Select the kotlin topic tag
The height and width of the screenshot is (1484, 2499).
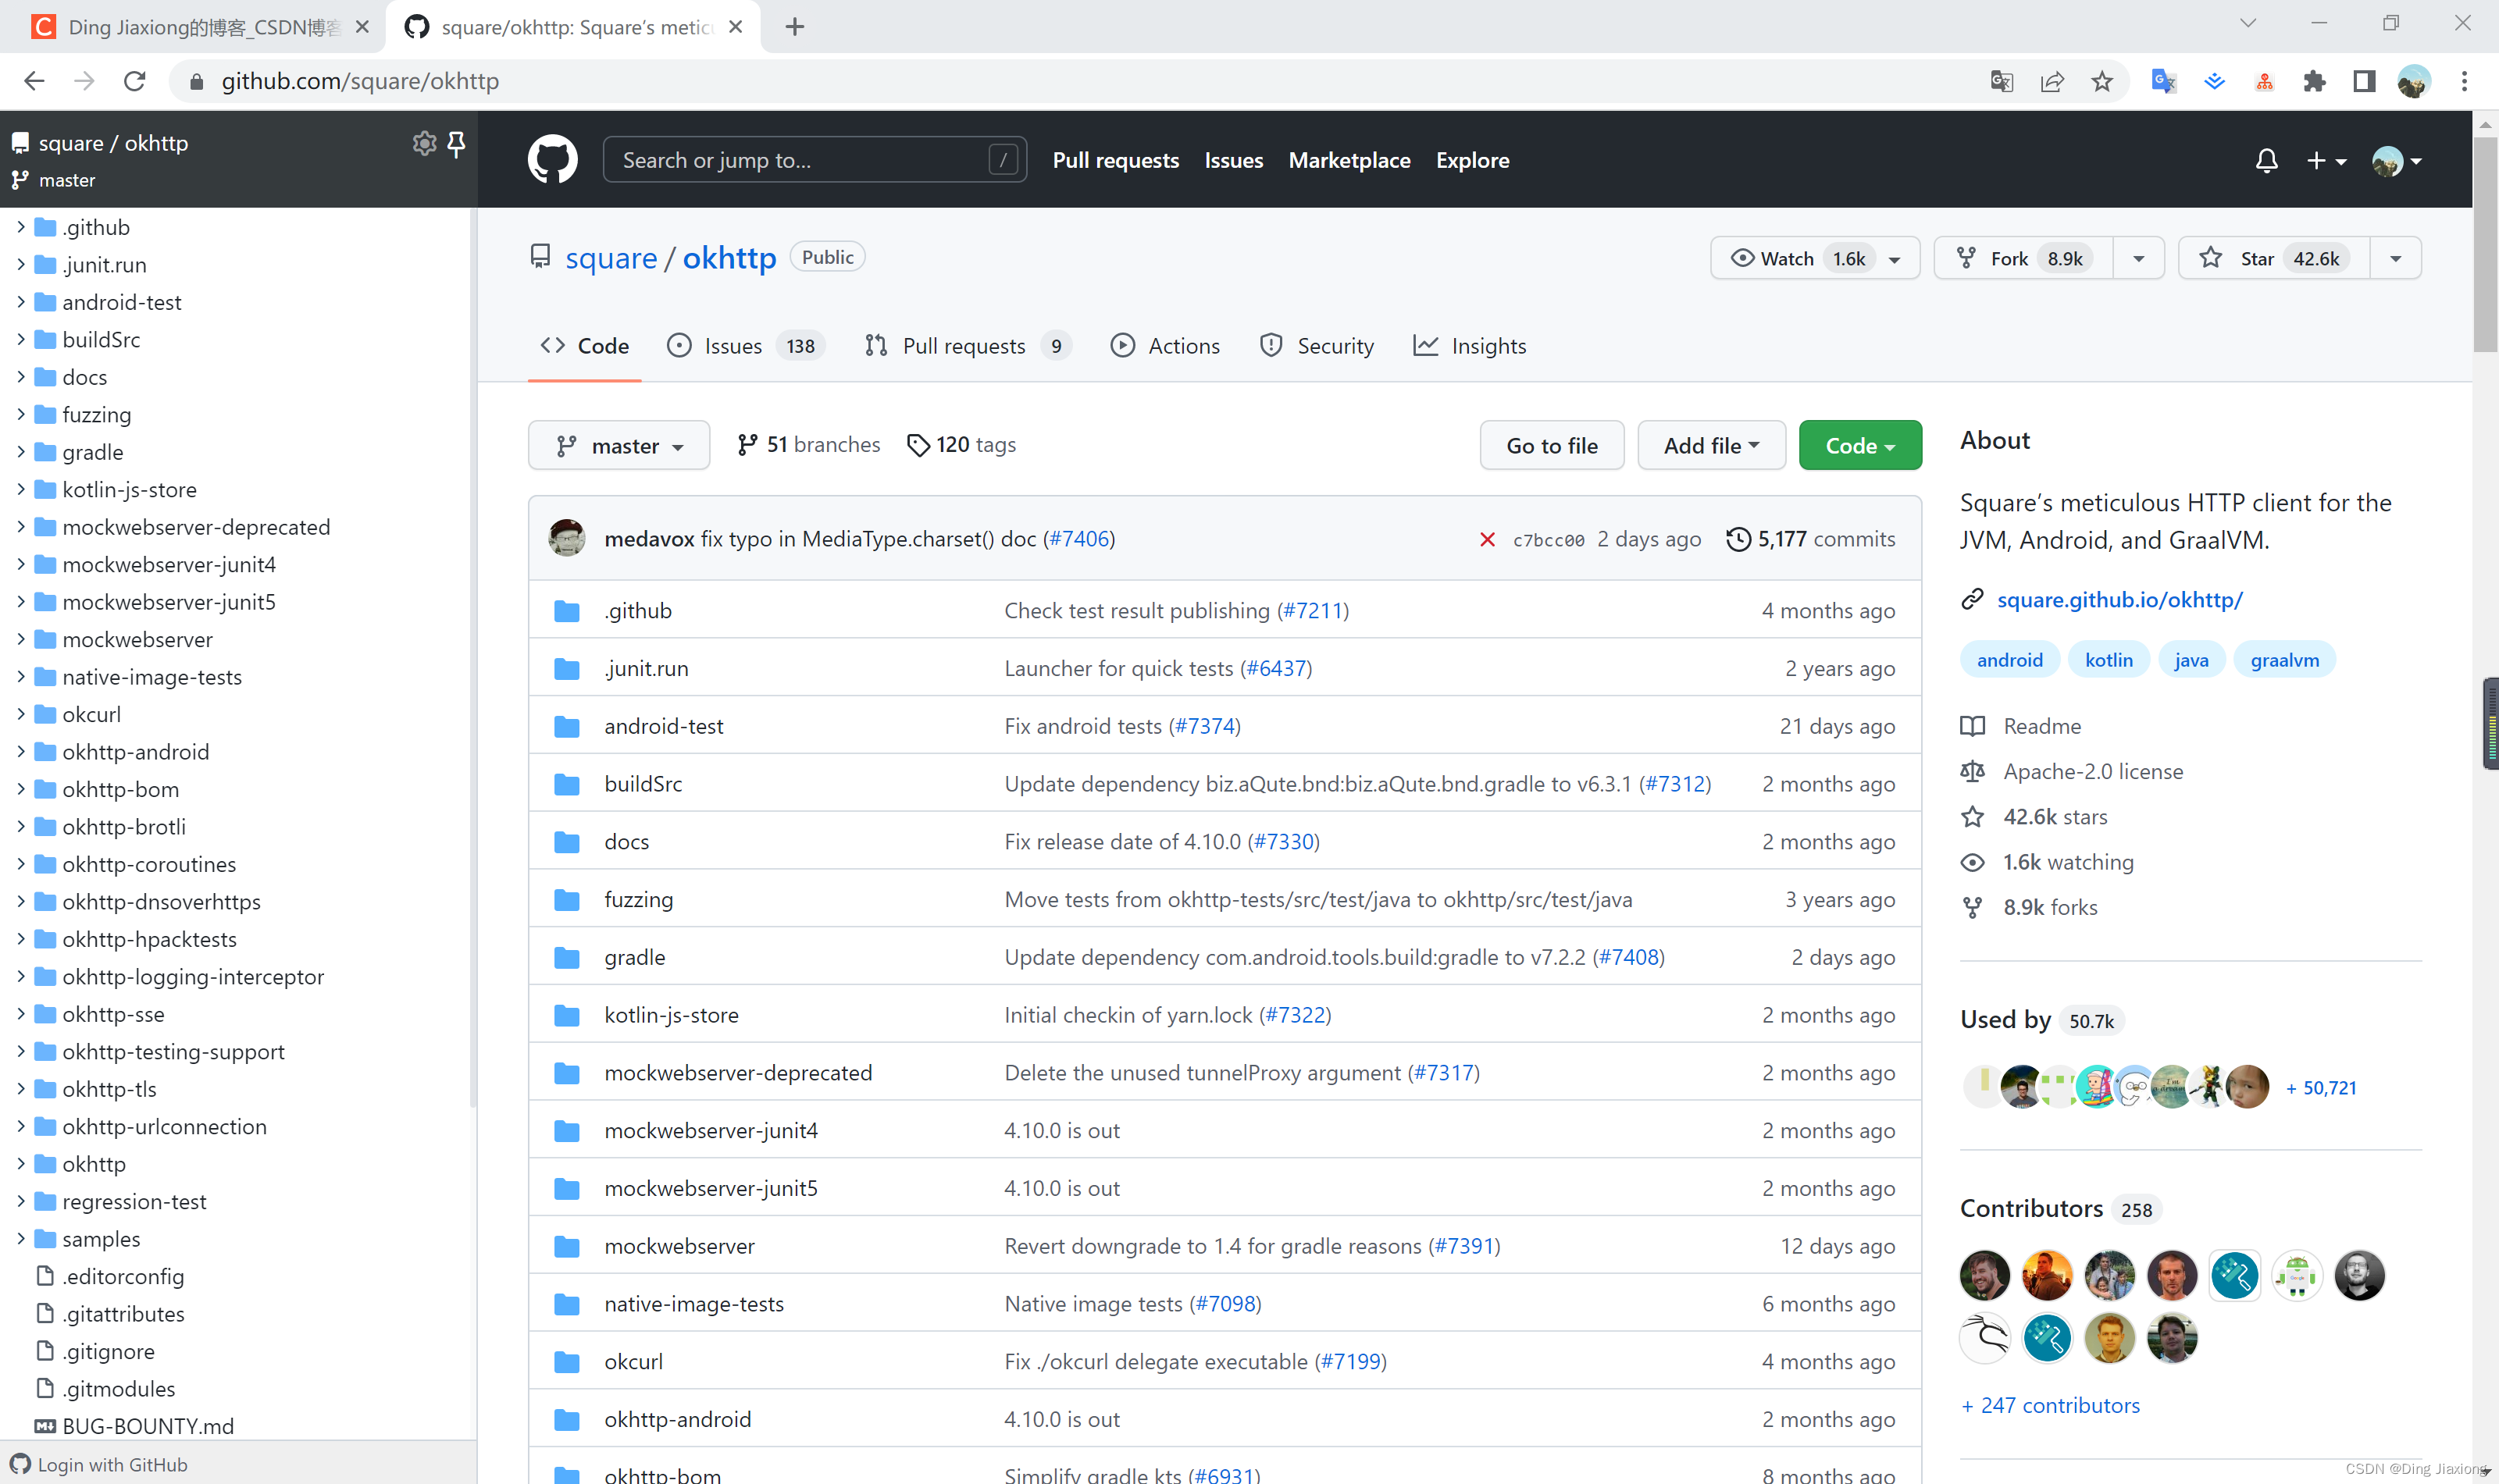2108,660
